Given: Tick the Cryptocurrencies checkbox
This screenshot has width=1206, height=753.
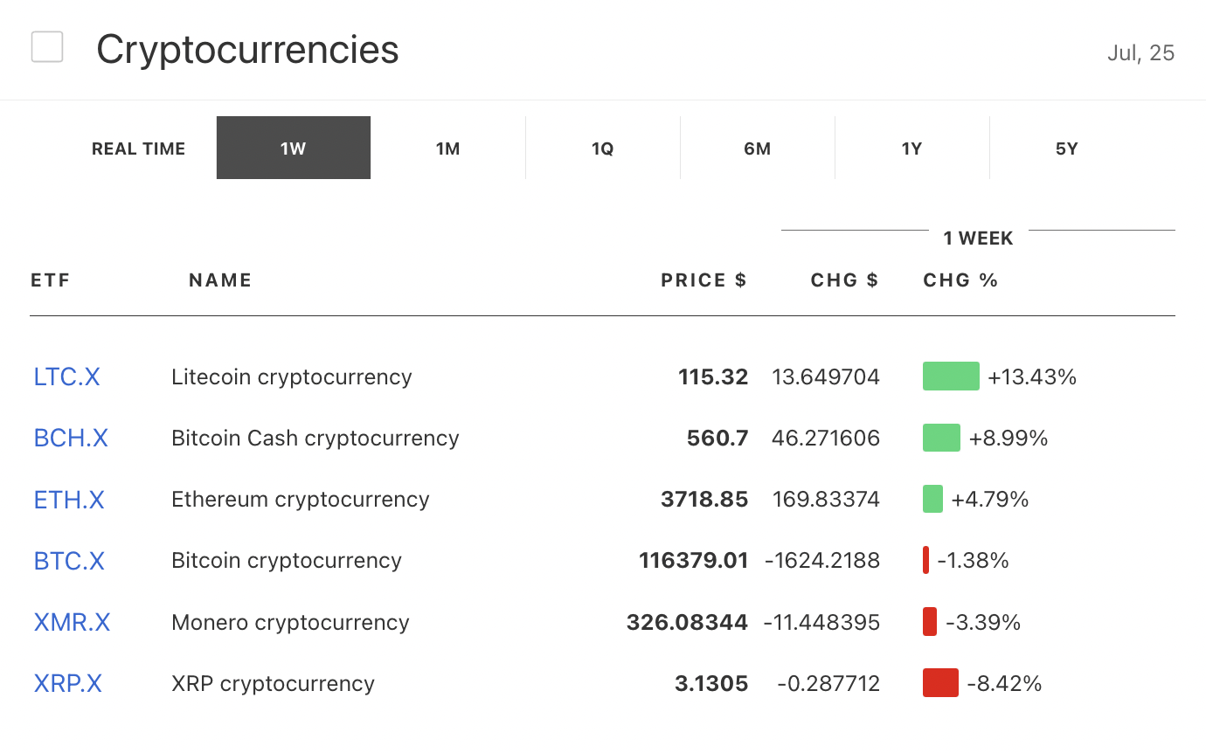Looking at the screenshot, I should pyautogui.click(x=47, y=46).
